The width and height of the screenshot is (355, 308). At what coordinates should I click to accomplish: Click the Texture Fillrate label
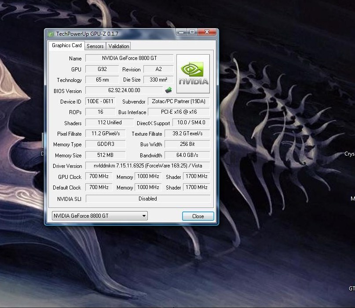pos(147,134)
